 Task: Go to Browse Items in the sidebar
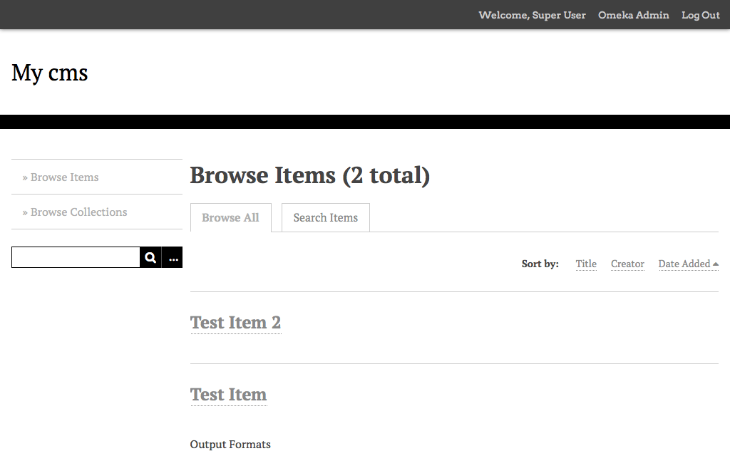64,177
